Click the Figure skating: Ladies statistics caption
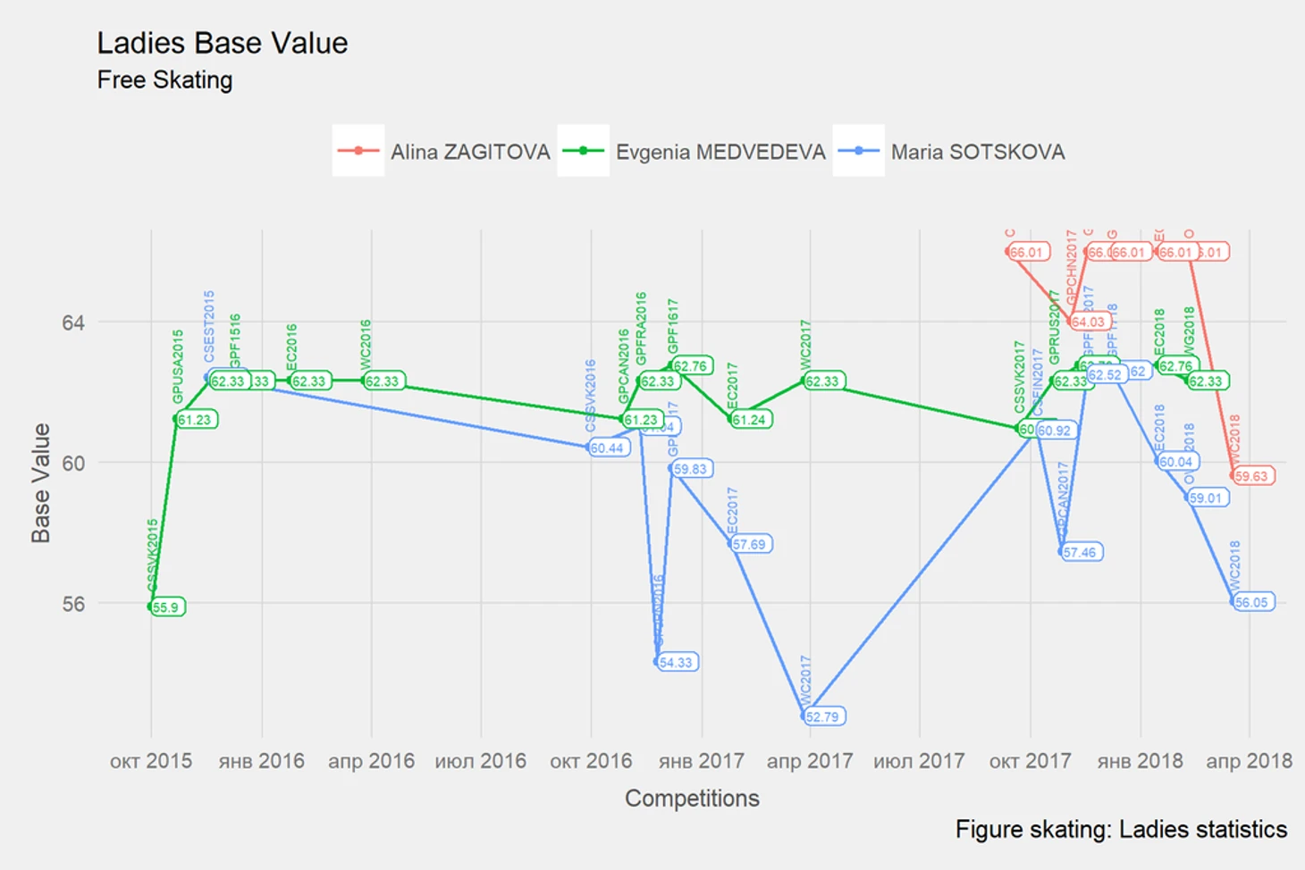The height and width of the screenshot is (870, 1305). (x=1121, y=830)
